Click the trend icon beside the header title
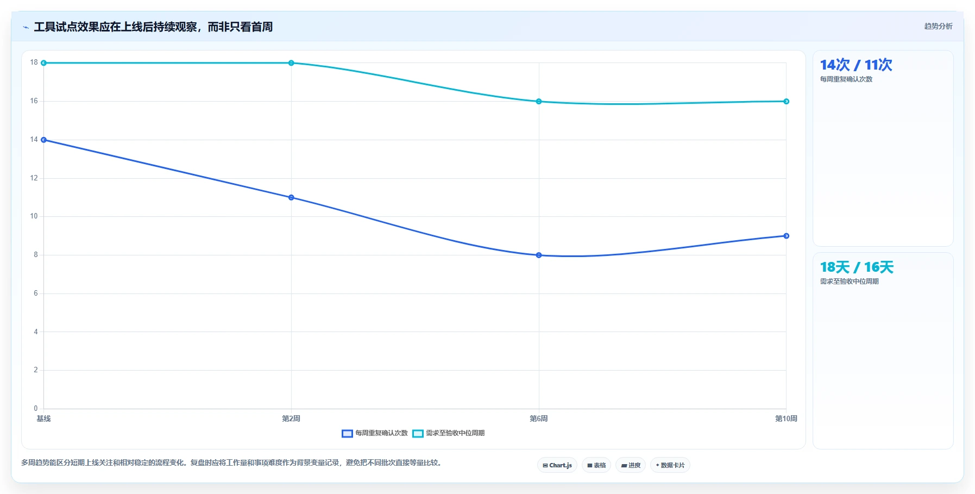The width and height of the screenshot is (975, 494). (26, 27)
